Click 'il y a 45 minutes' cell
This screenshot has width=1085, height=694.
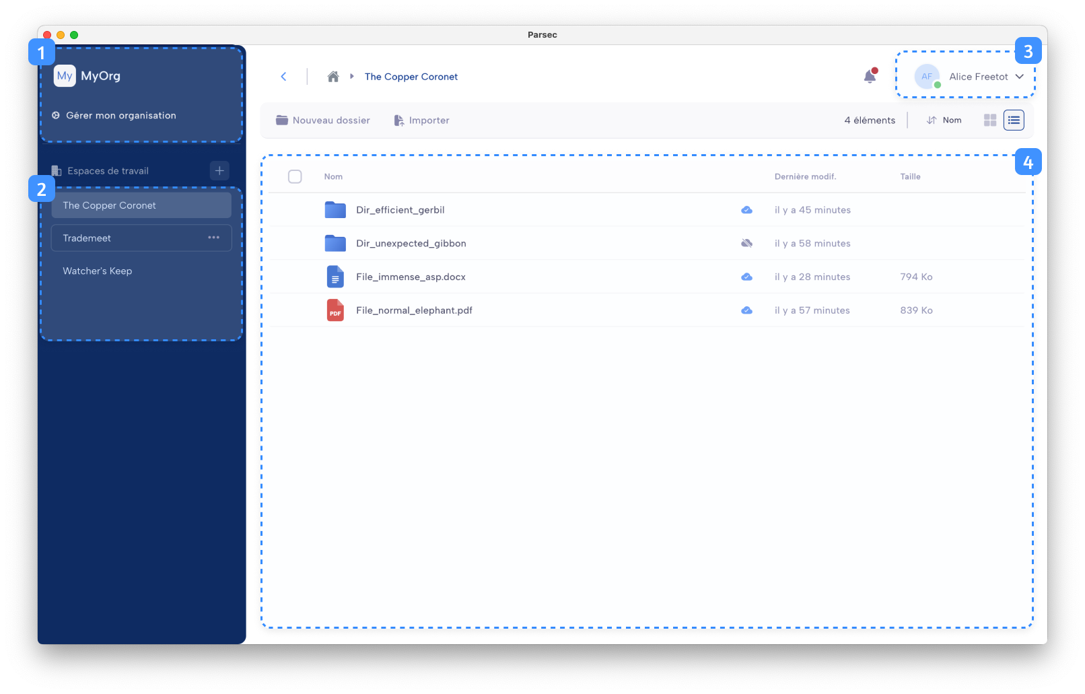pos(812,210)
